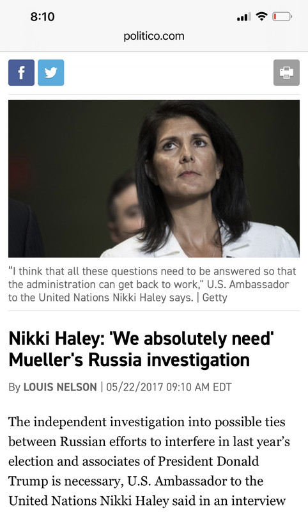Open the Nikki Haley article photo
The image size is (308, 512).
[x=154, y=179]
